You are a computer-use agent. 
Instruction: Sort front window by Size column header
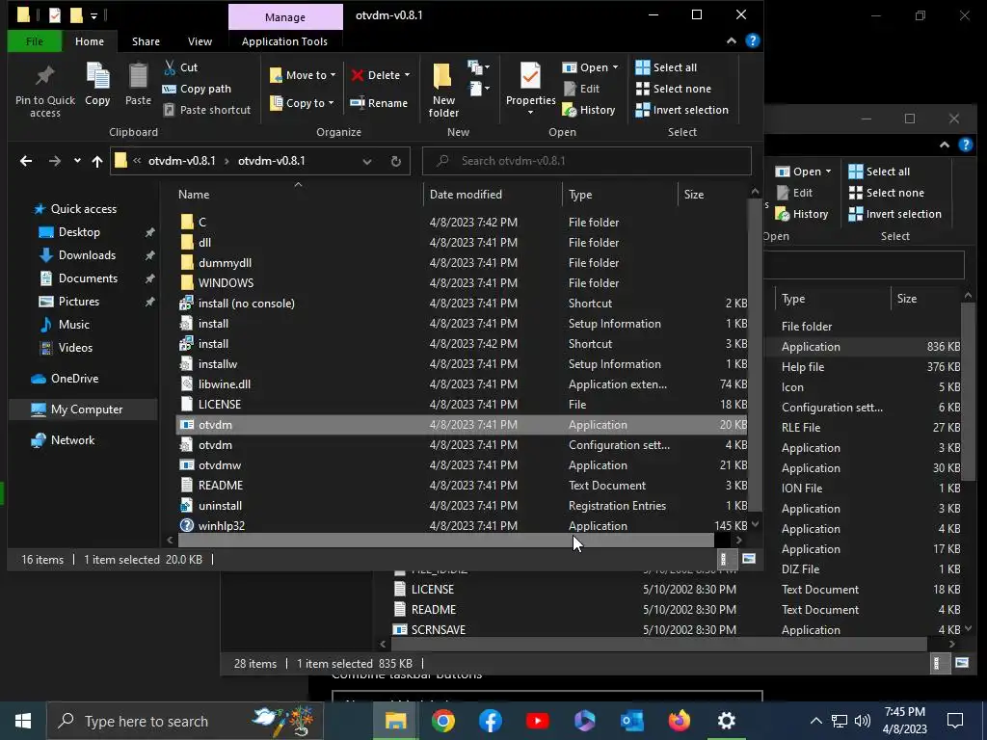click(712, 195)
